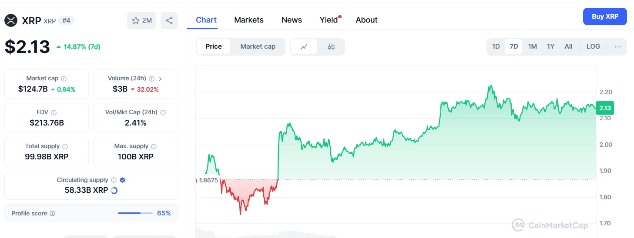Select the 1M time range
The image size is (634, 238).
coord(532,46)
